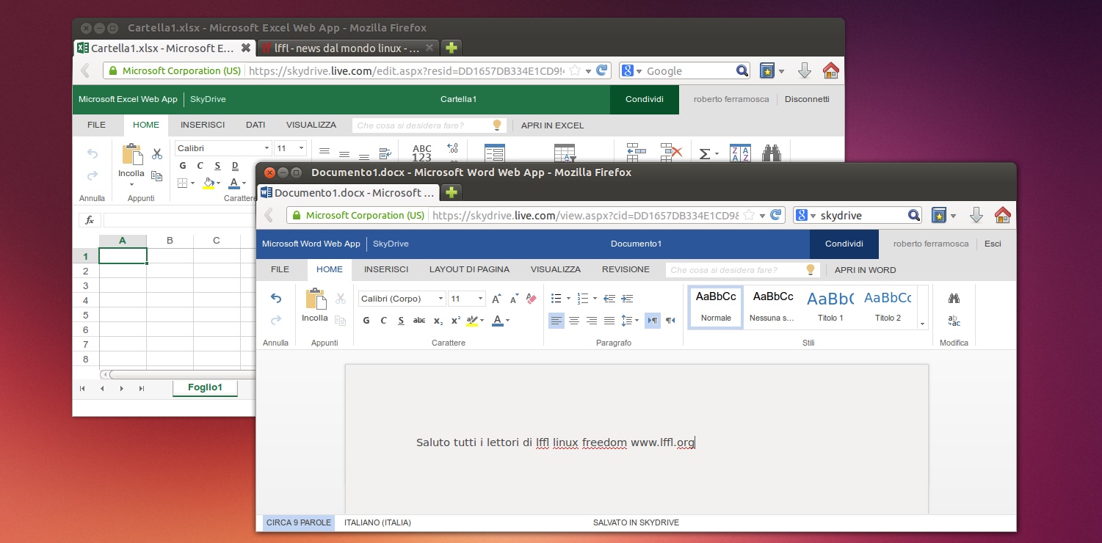Screen dimensions: 1102x543
Task: Click the wrap text icon in Excel
Action: coord(385,154)
